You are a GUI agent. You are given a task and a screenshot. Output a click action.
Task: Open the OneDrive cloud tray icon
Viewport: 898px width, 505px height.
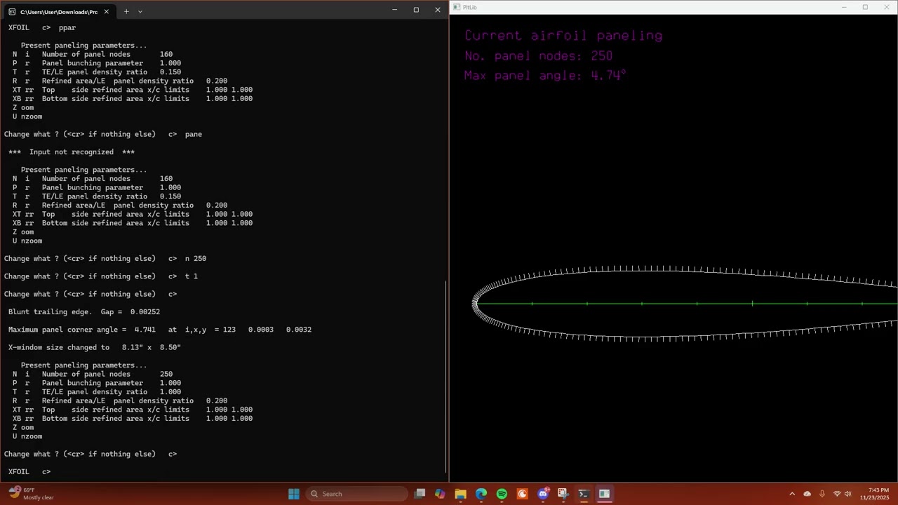tap(807, 494)
